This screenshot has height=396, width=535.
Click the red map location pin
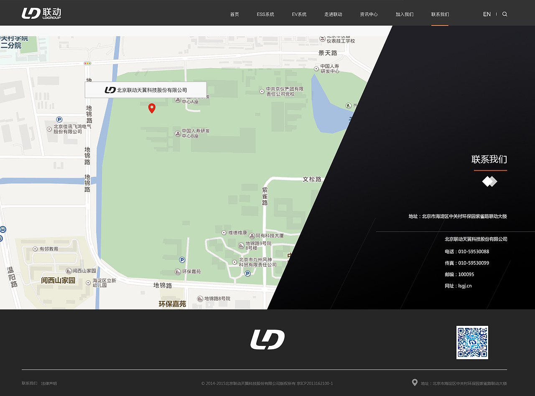(x=152, y=108)
